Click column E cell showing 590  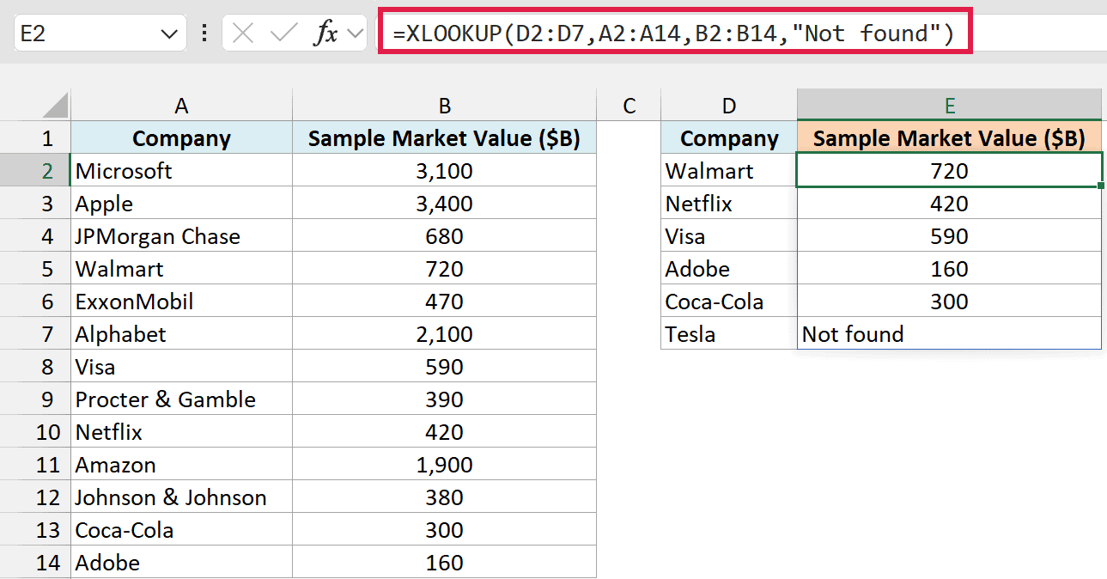coord(949,236)
